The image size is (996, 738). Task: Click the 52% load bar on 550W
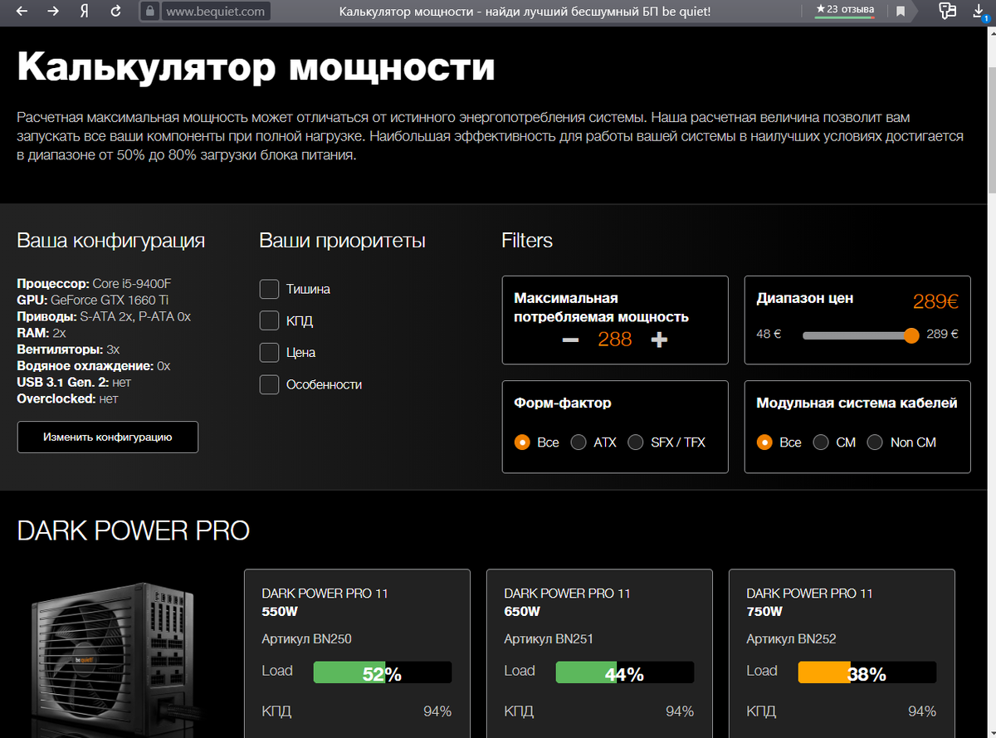click(x=383, y=672)
